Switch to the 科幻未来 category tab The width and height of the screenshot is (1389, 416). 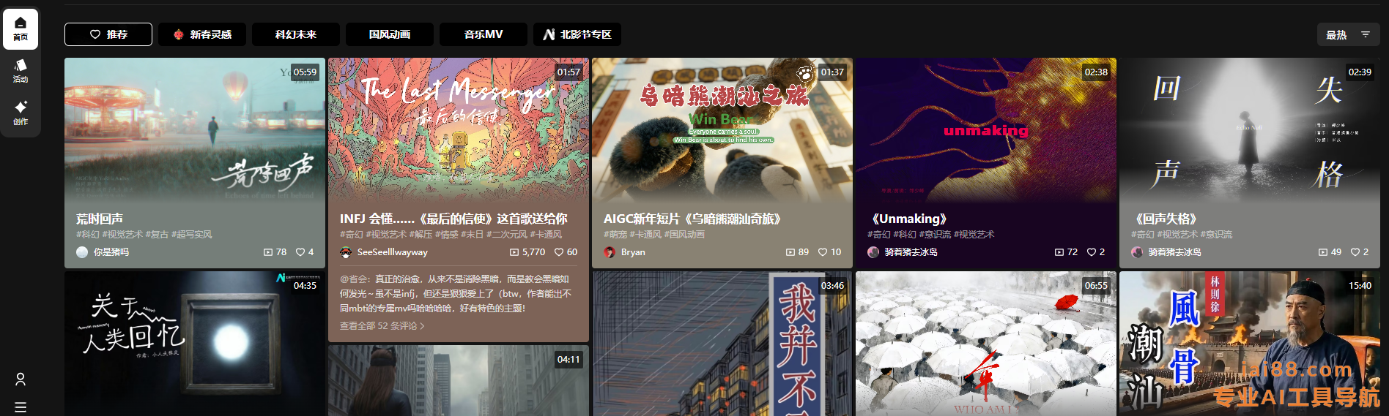[296, 34]
